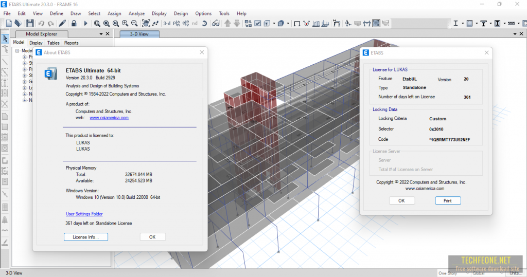Close the Model Explorer panel

pos(108,34)
